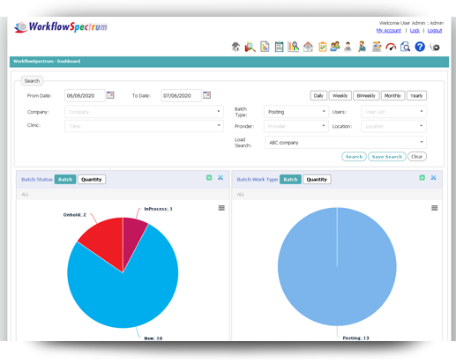Toggle Quantity view in Batch Status panel
This screenshot has width=456, height=364.
point(92,180)
